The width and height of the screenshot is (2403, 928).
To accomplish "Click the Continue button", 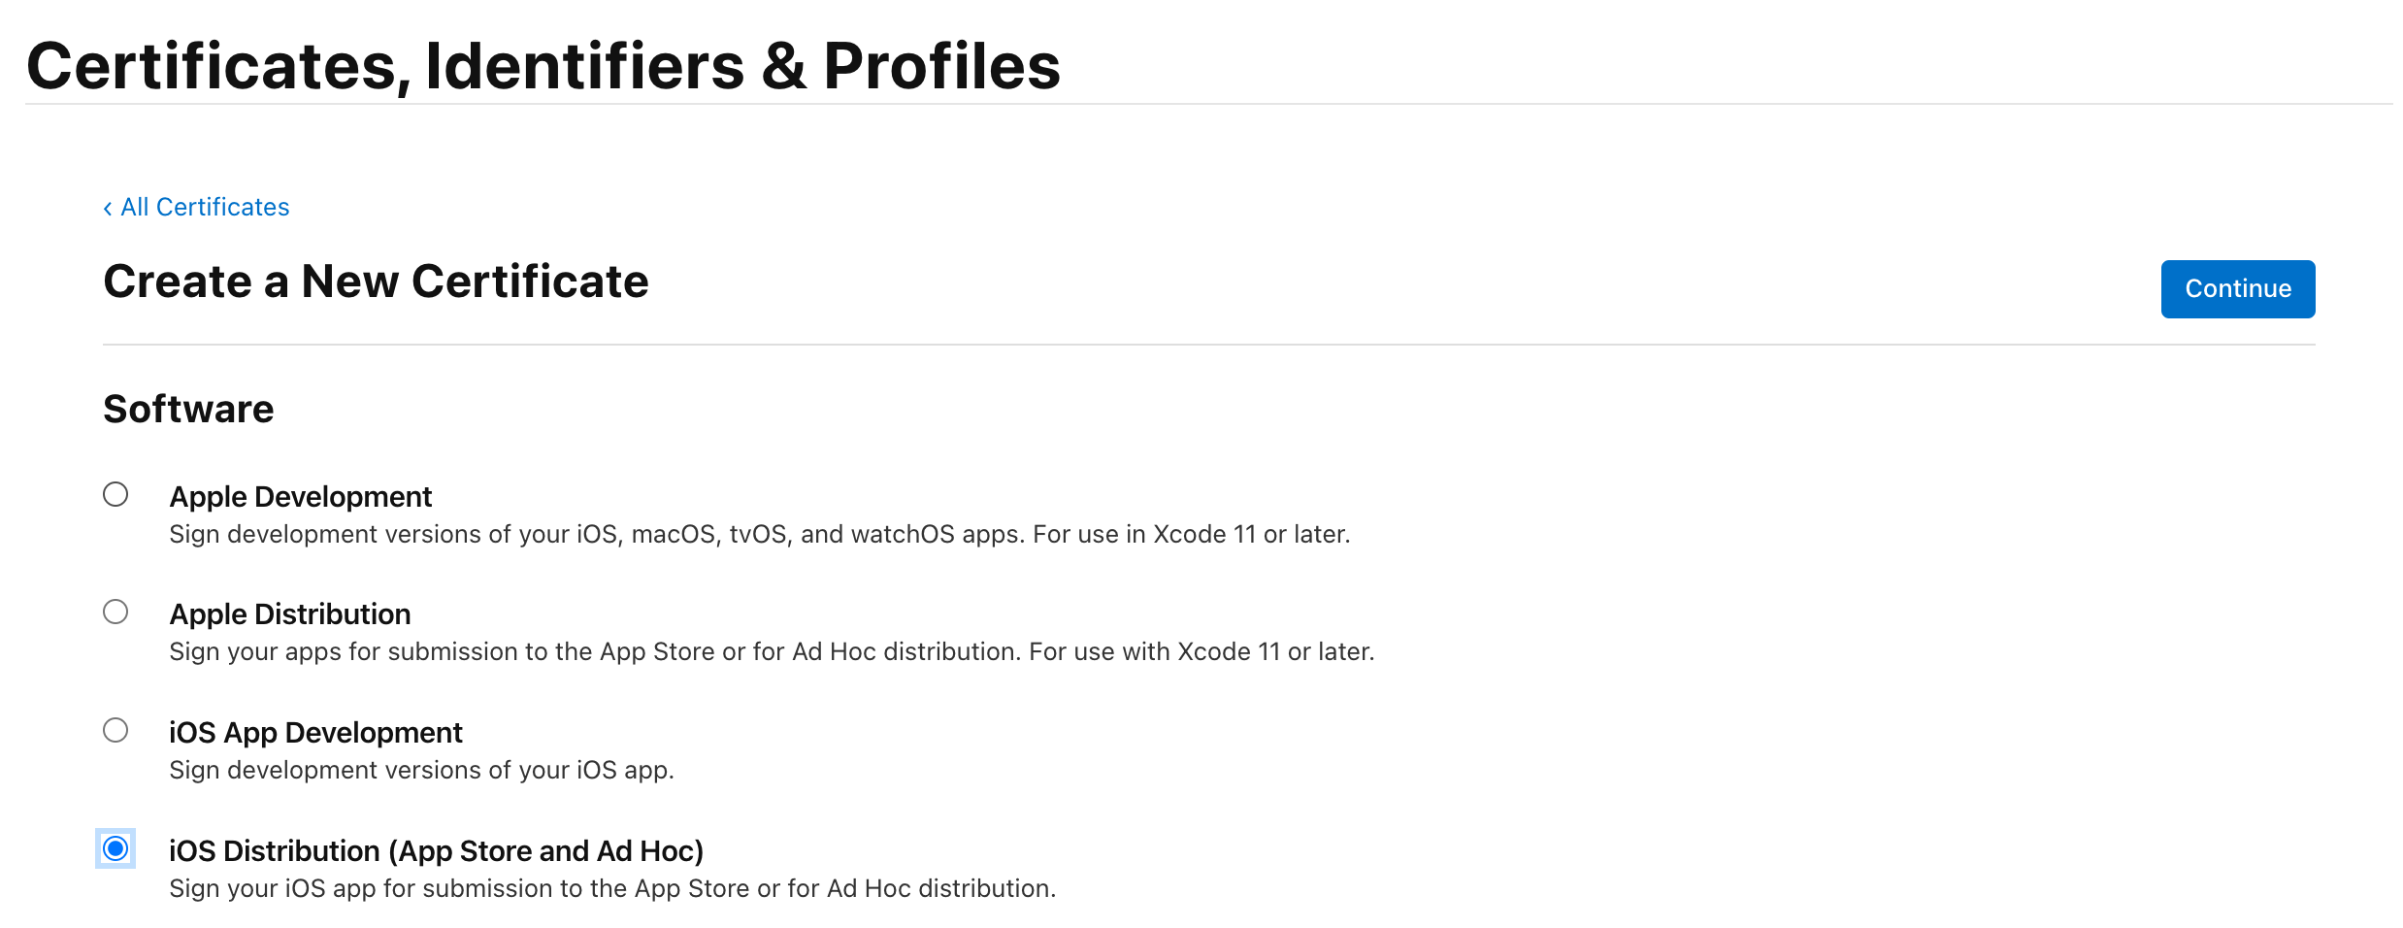I will pos(2237,288).
